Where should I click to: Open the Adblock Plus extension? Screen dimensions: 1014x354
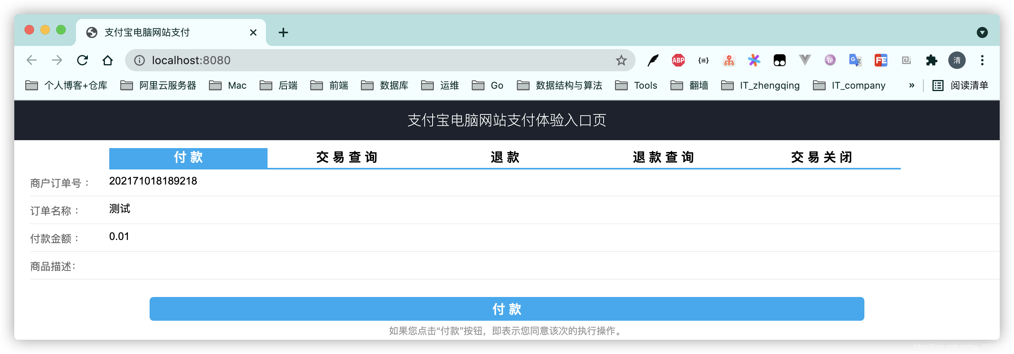pyautogui.click(x=678, y=60)
